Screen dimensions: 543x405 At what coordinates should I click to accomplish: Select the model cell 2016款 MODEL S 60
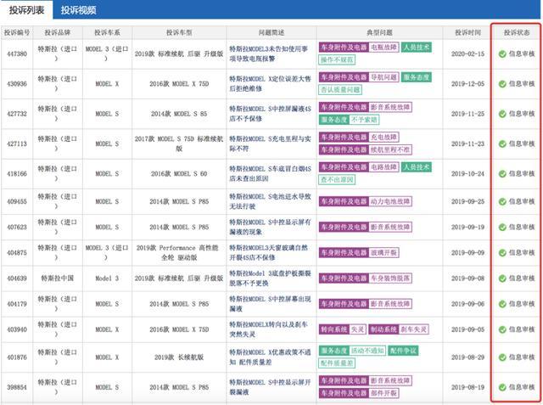[x=179, y=173]
